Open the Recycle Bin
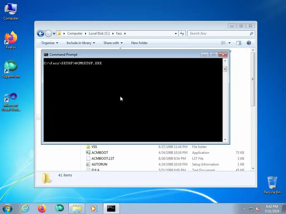 272,185
